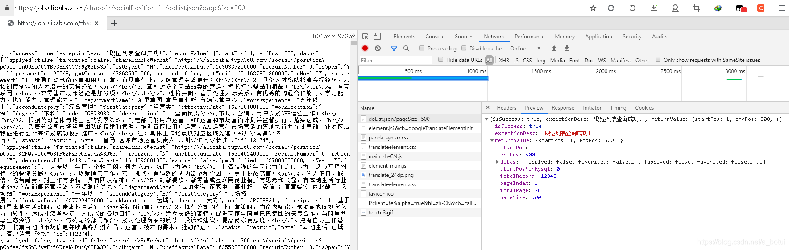Click the colorful globe extension icon
This screenshot has width=789, height=250.
click(718, 8)
